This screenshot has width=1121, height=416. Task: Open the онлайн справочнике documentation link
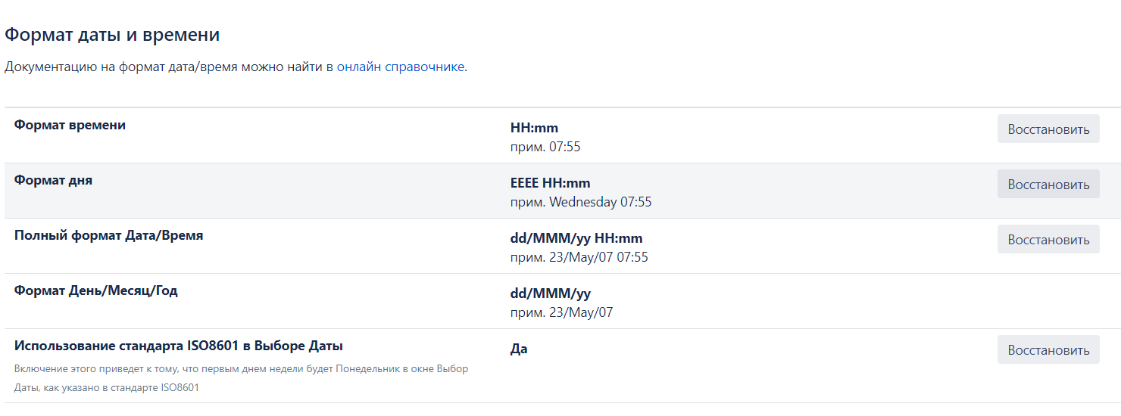coord(400,67)
